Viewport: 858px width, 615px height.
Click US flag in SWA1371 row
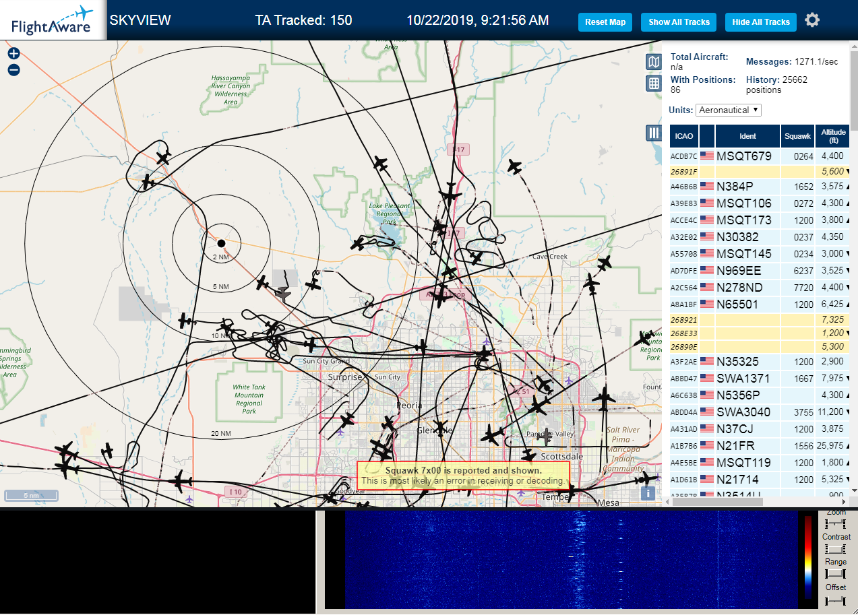pos(707,379)
